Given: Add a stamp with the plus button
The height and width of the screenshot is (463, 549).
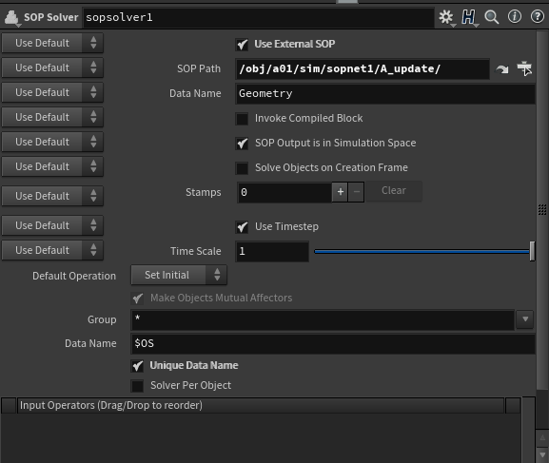Looking at the screenshot, I should [340, 192].
